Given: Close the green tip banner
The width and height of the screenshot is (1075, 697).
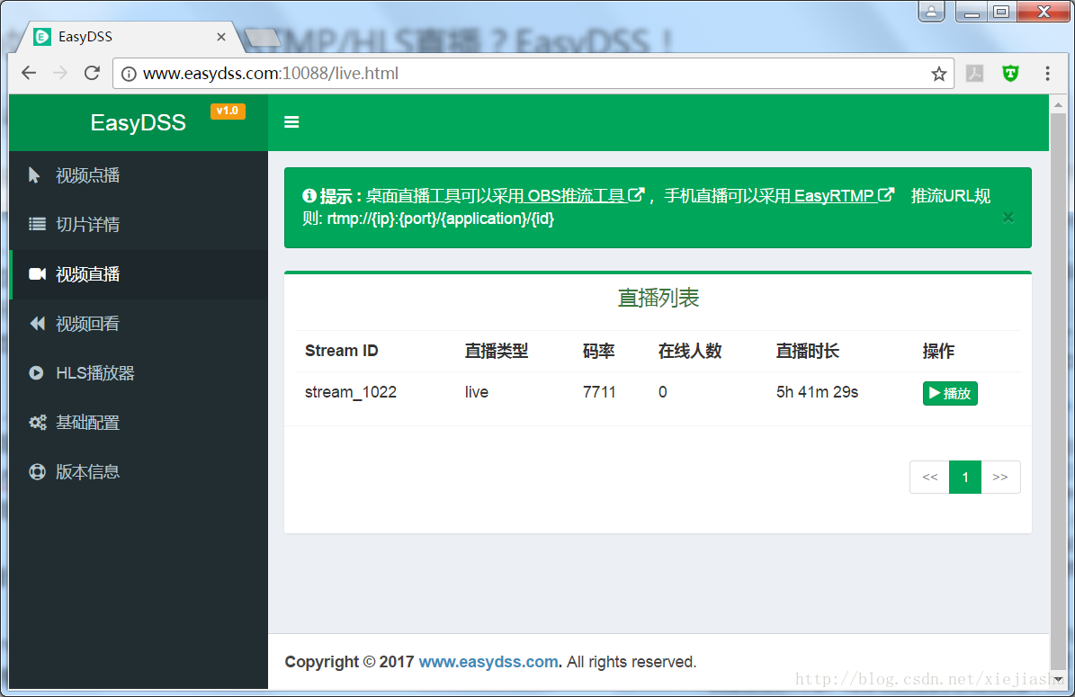Looking at the screenshot, I should point(1008,218).
